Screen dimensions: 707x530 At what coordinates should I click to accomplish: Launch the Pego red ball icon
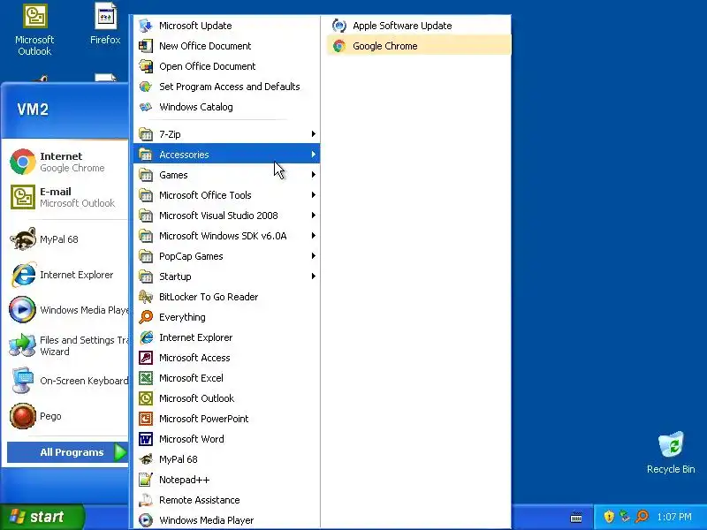(x=23, y=416)
